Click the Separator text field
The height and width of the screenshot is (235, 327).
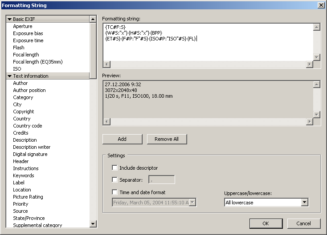161,180
